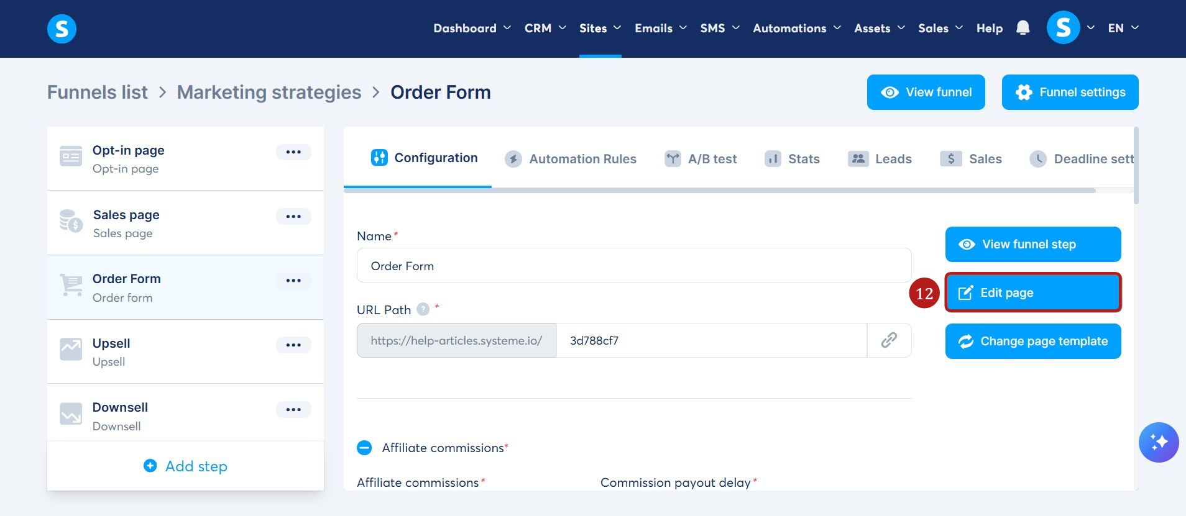Open the EN language dropdown

pos(1123,28)
